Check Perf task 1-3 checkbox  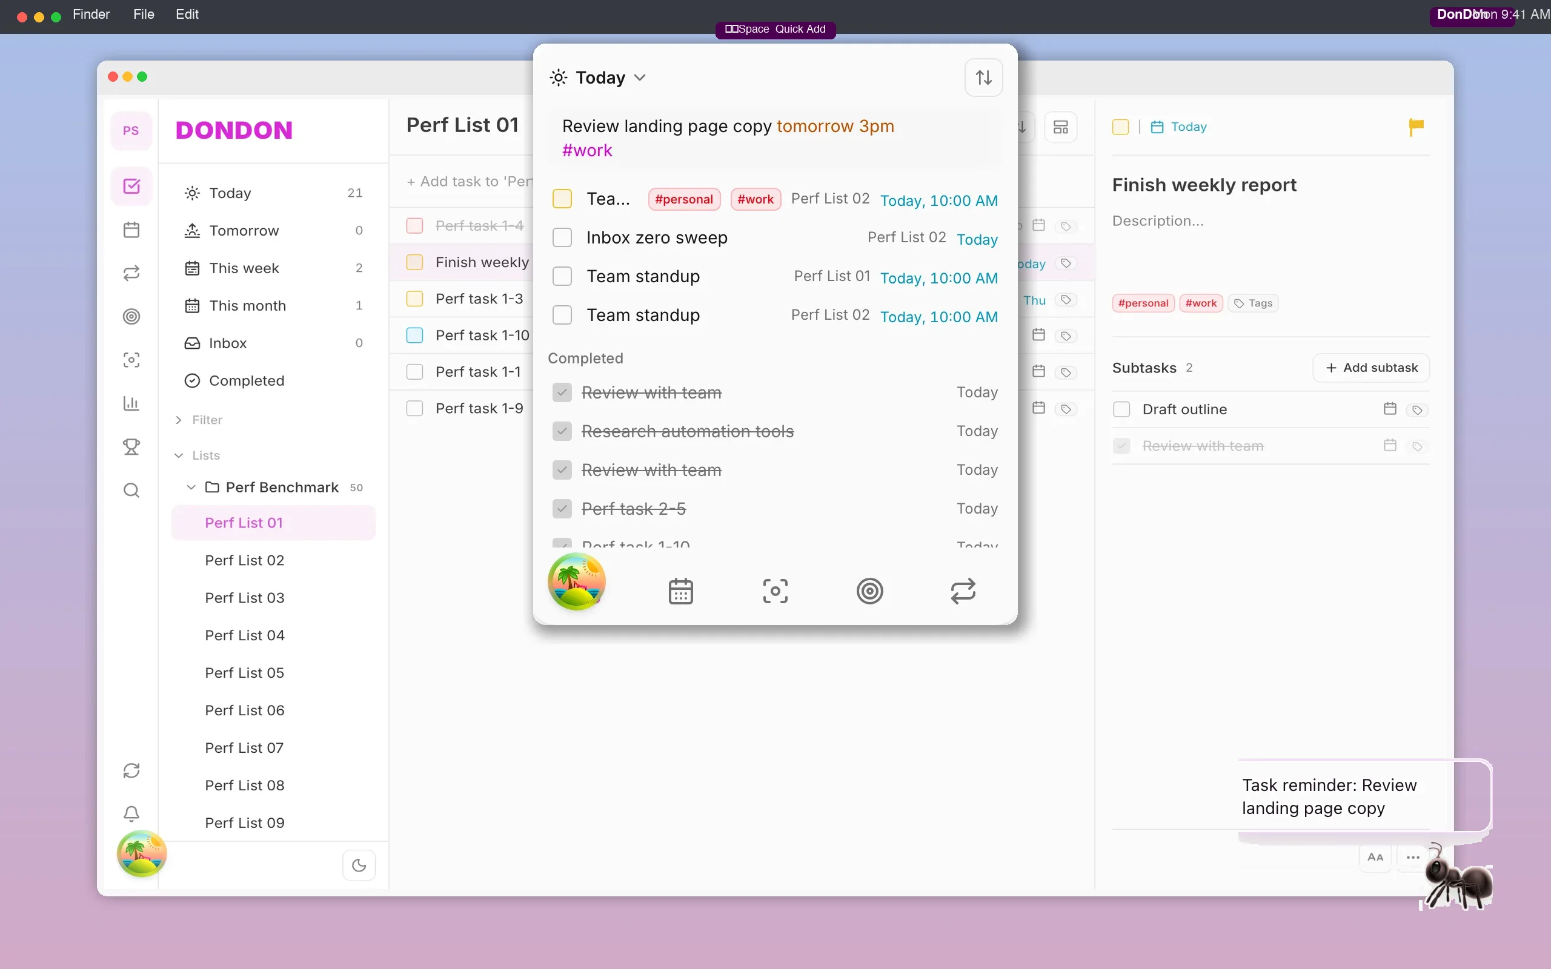pyautogui.click(x=414, y=299)
